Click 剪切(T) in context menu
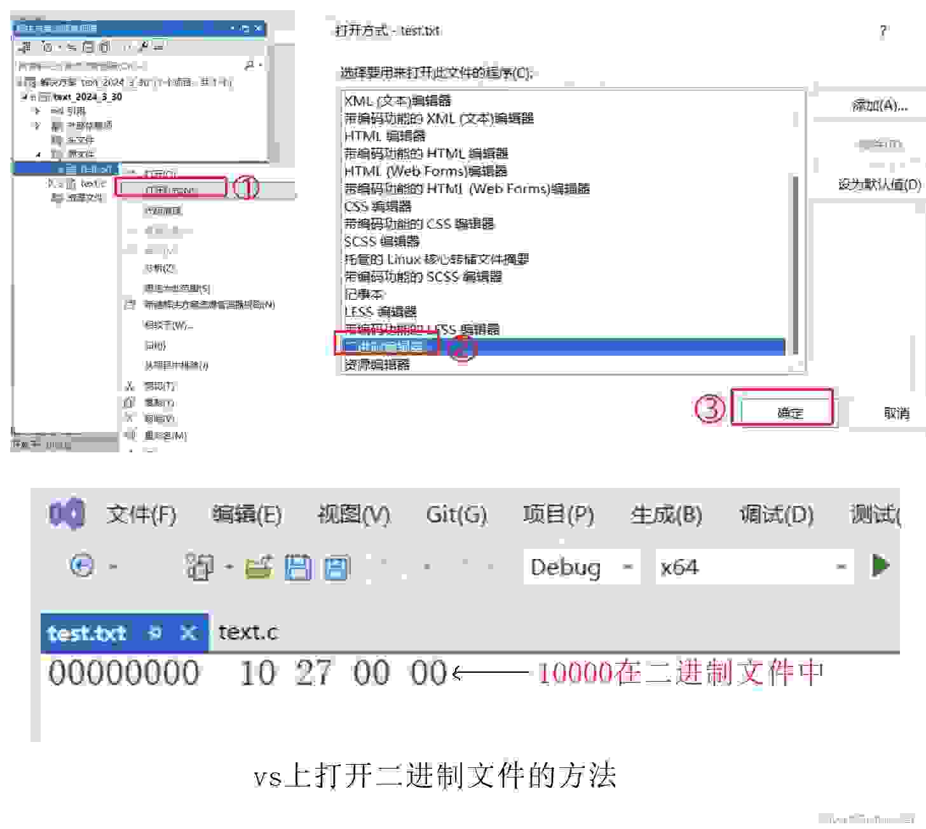This screenshot has width=926, height=829. [x=159, y=386]
